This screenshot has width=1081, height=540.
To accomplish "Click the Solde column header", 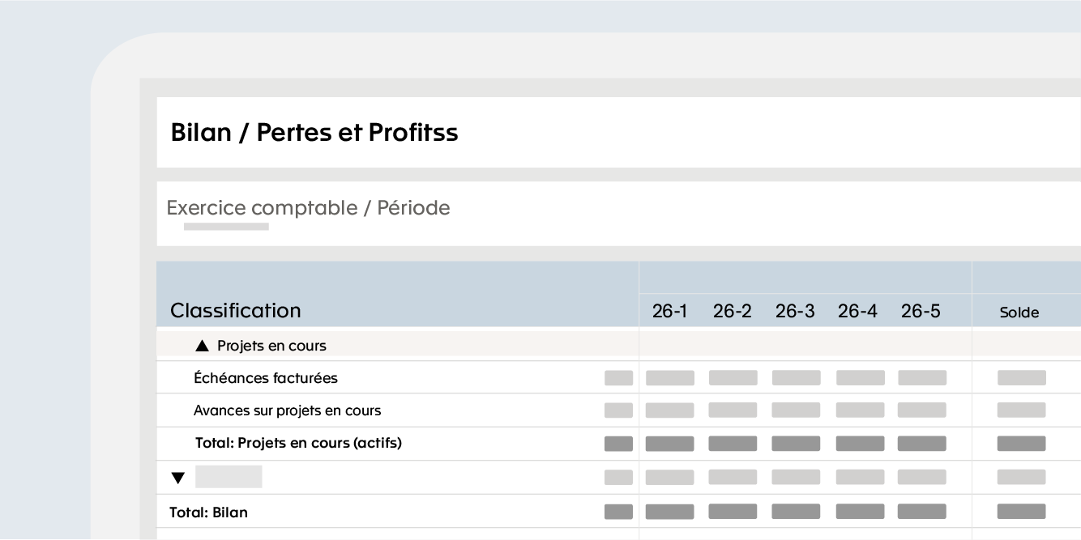I will point(1019,313).
